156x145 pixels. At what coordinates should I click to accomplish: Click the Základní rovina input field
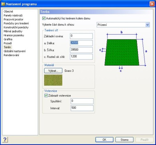point(81,36)
